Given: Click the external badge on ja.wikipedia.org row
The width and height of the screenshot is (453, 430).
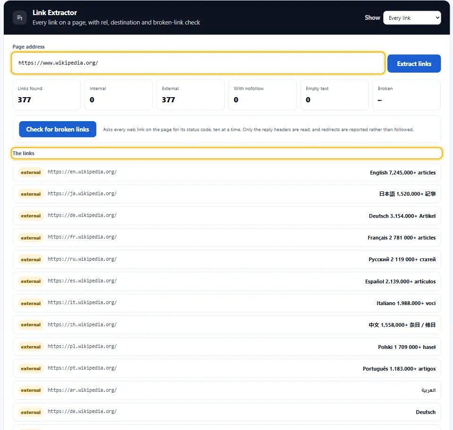Looking at the screenshot, I should click(31, 194).
